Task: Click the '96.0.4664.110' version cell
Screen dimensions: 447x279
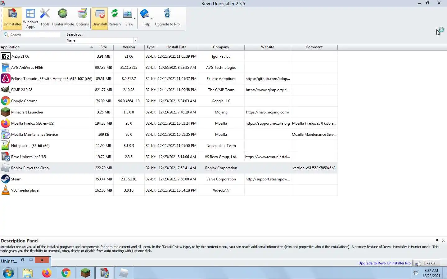Action: [x=129, y=101]
